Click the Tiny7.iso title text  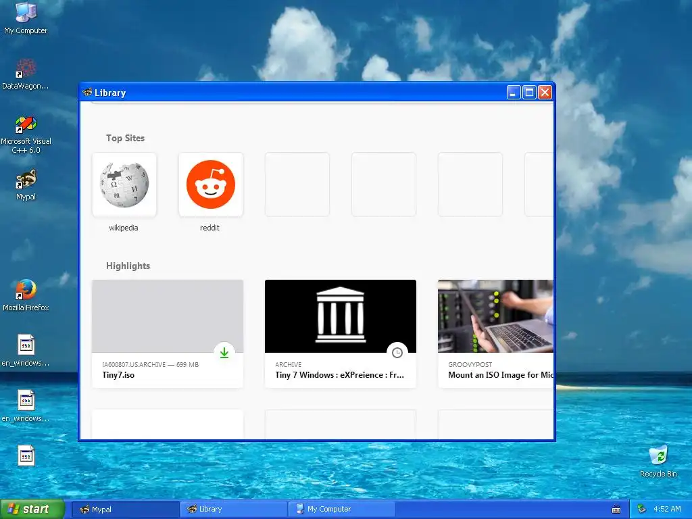click(118, 375)
